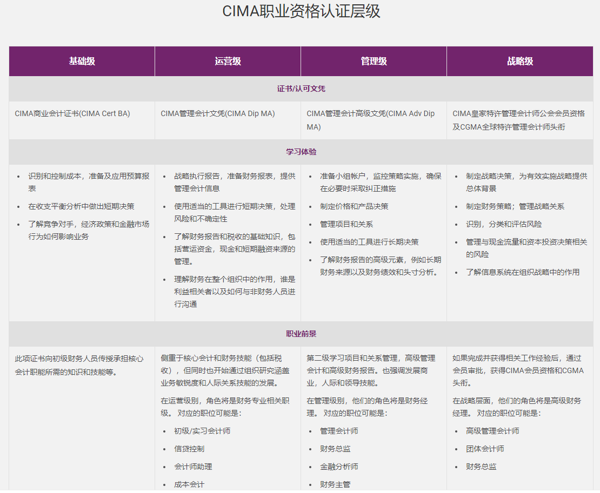
Task: Click bullet "在收支平衡分析中做出短期决策"
Action: point(82,206)
